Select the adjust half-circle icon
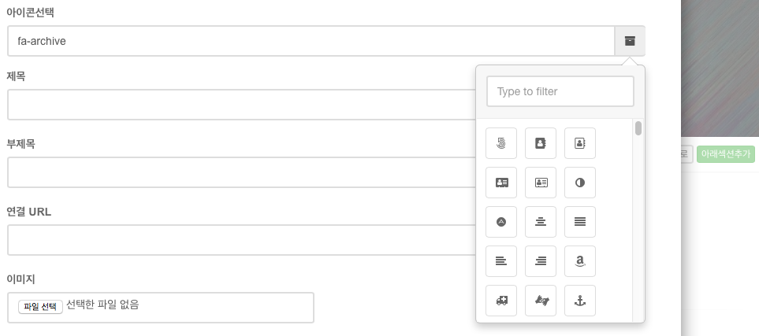 580,183
